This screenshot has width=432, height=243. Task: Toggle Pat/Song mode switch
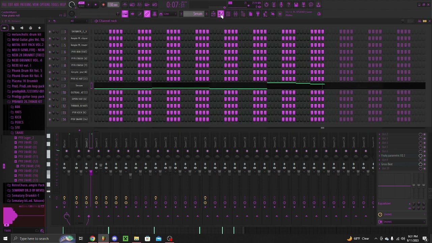click(81, 4)
